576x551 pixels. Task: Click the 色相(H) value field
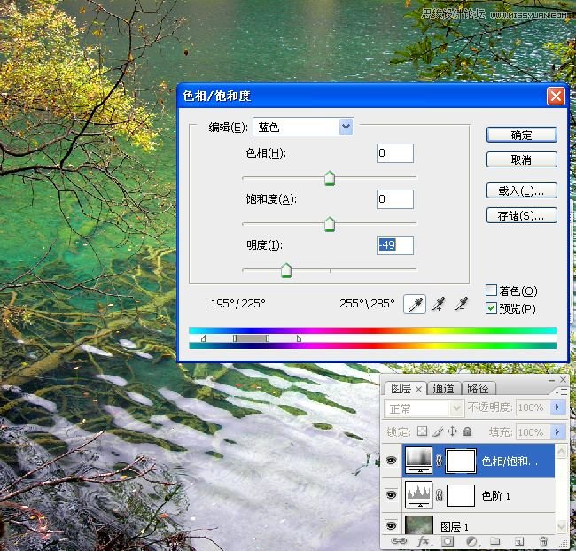(395, 153)
